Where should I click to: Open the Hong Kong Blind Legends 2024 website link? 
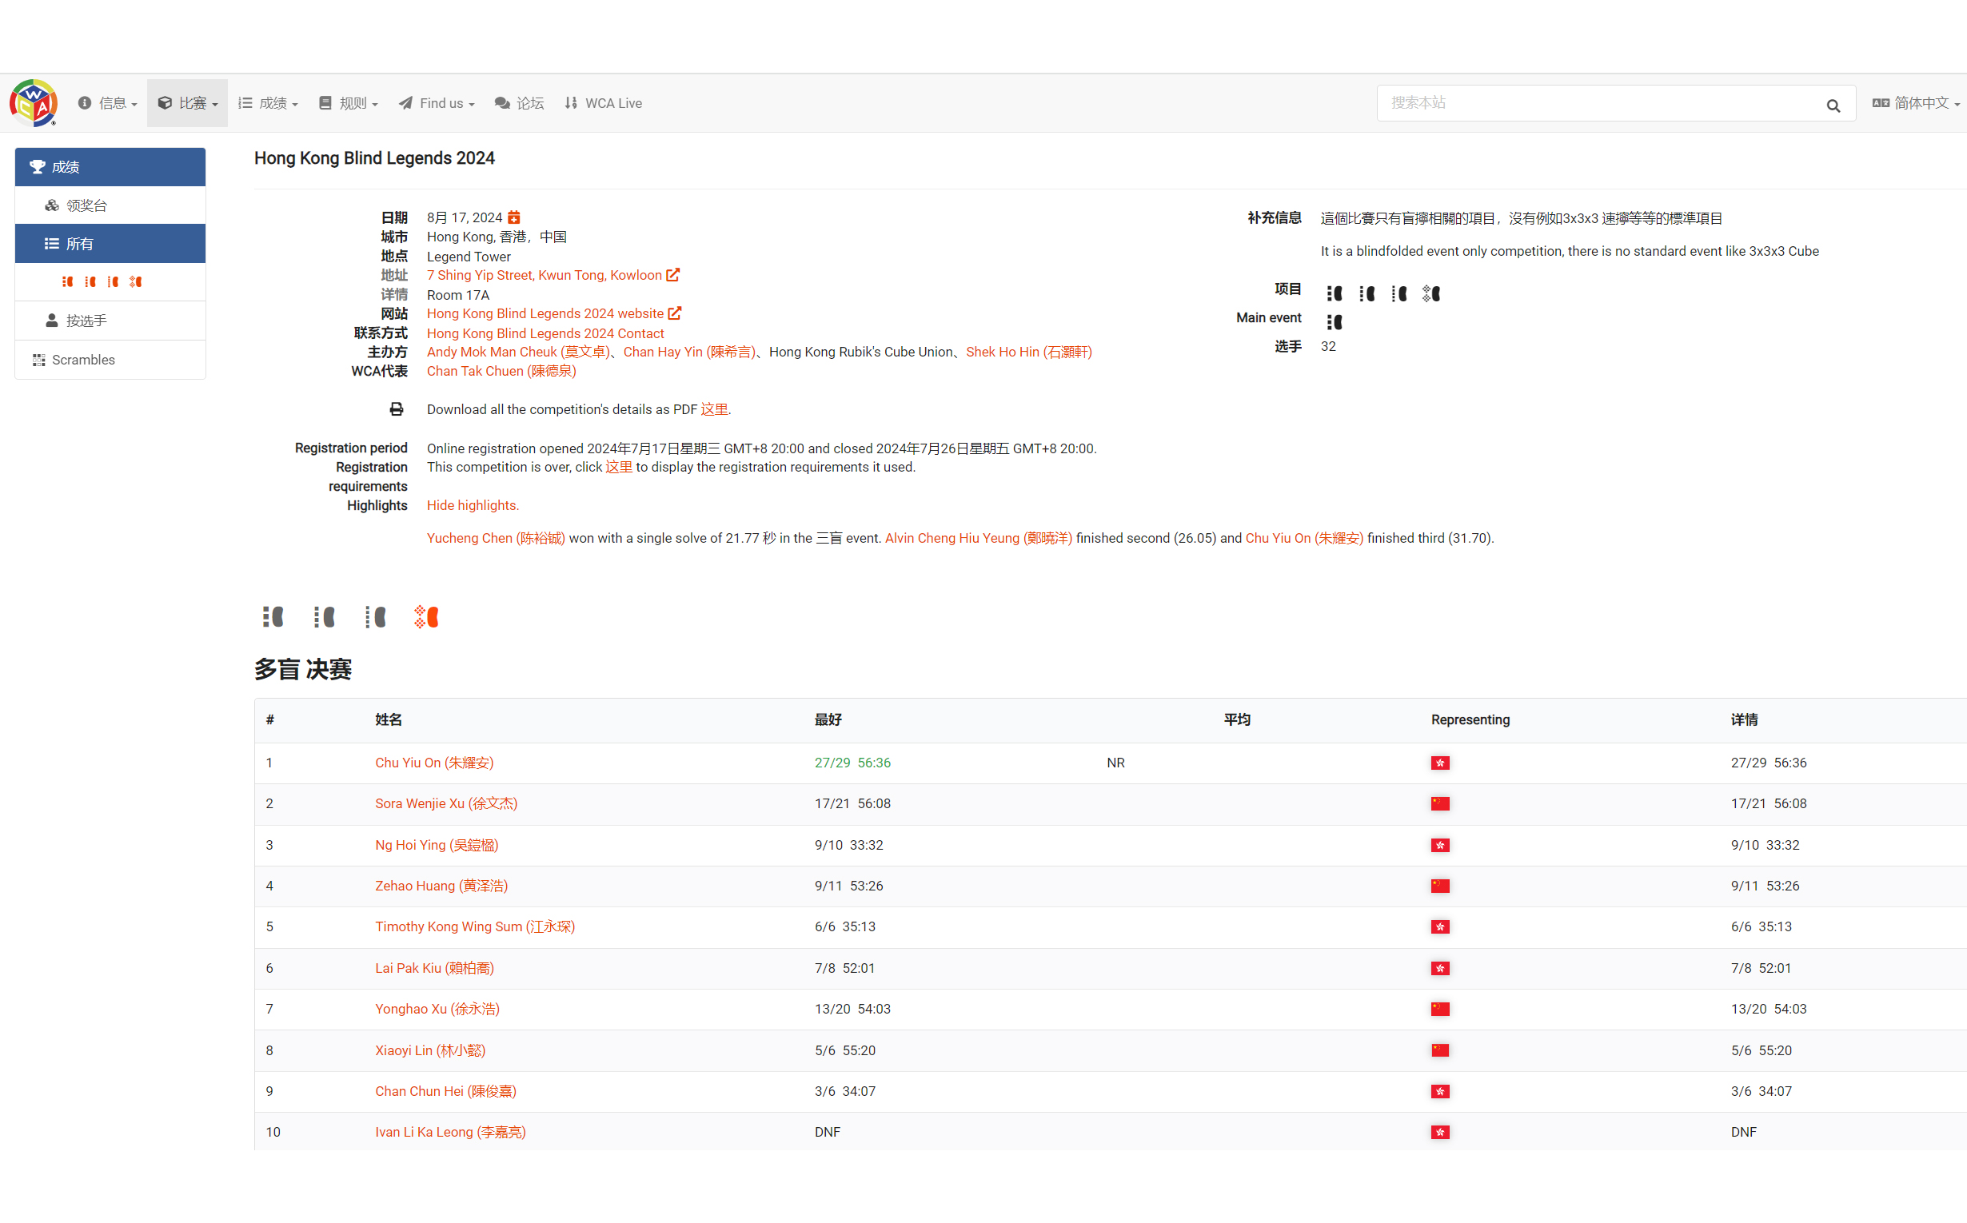[545, 314]
